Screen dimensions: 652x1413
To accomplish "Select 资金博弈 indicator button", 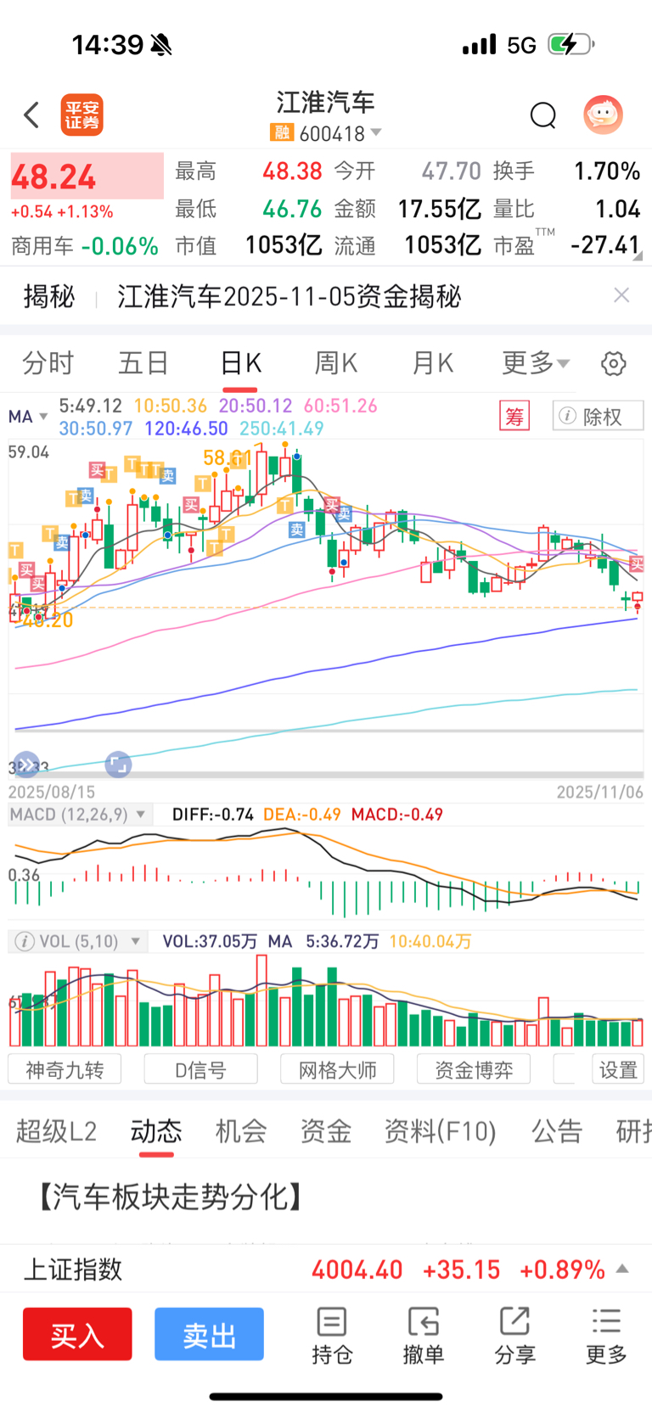I will (474, 1069).
